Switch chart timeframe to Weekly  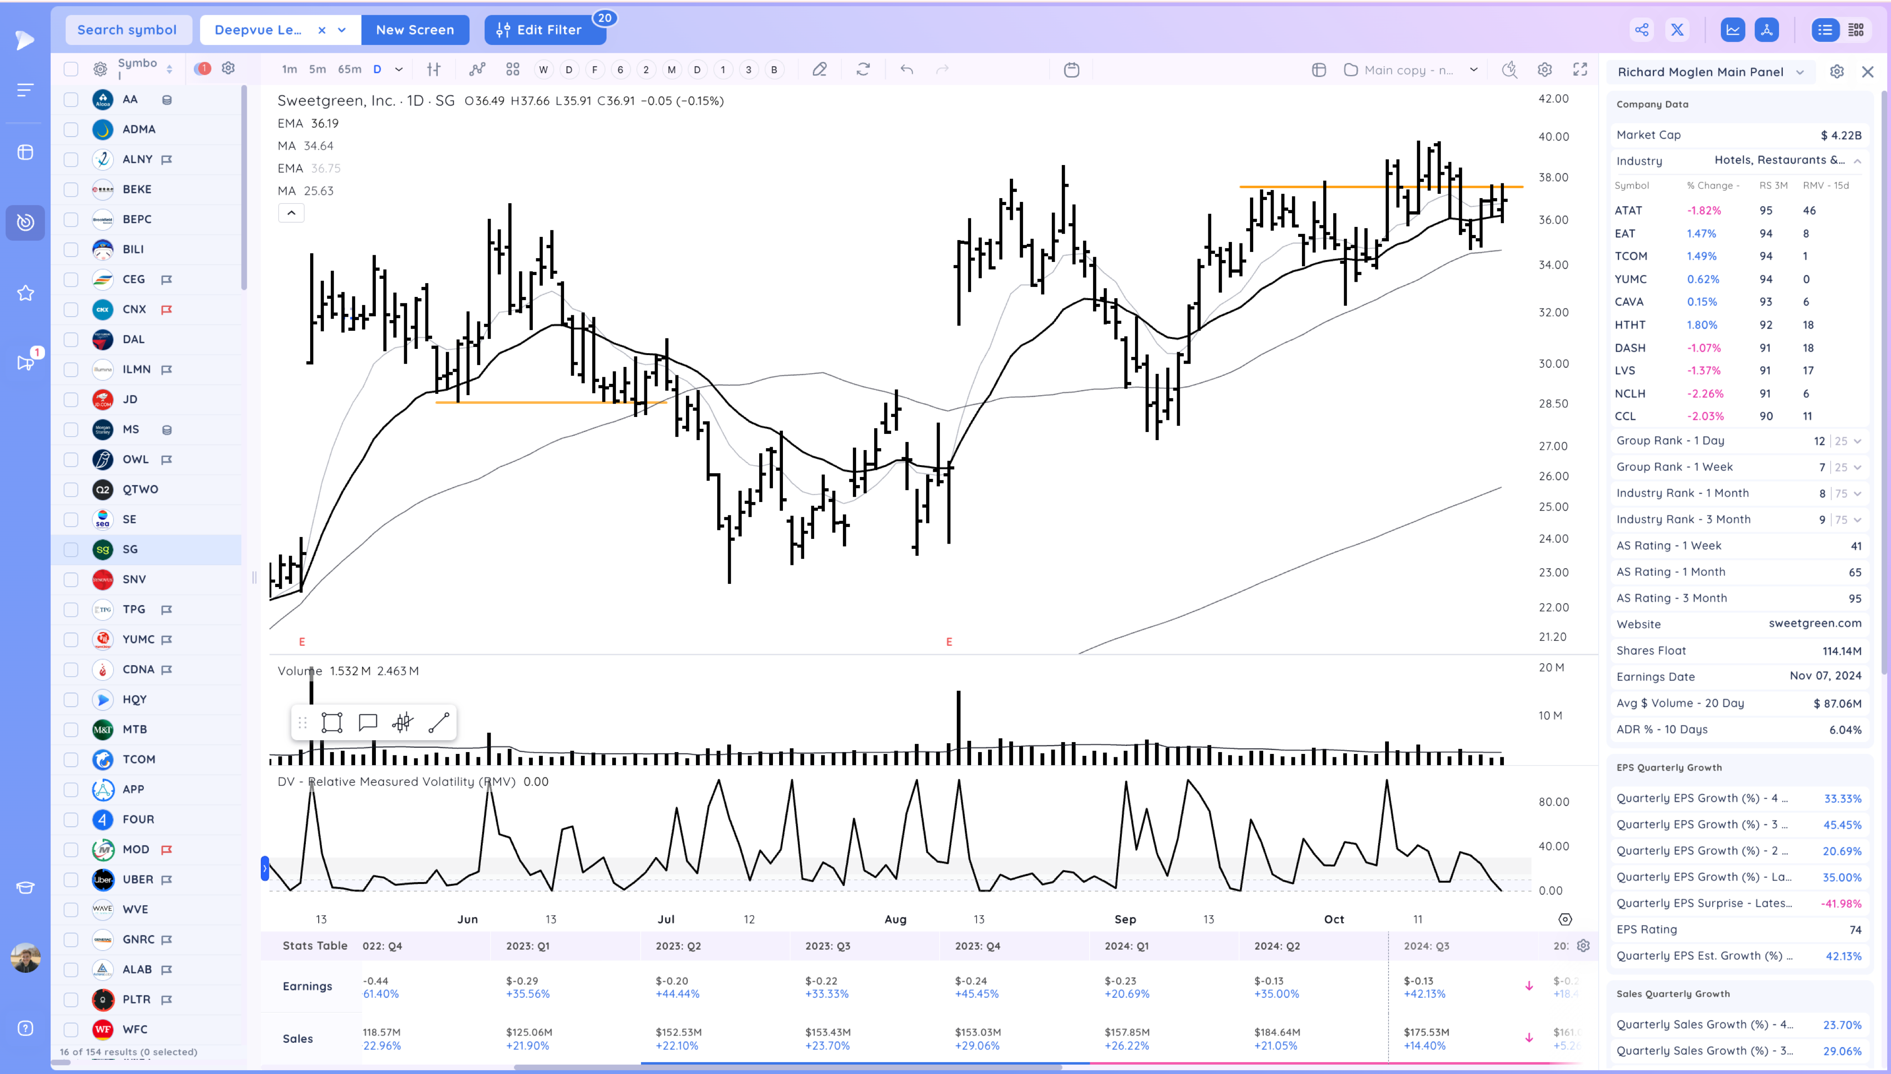click(x=544, y=69)
